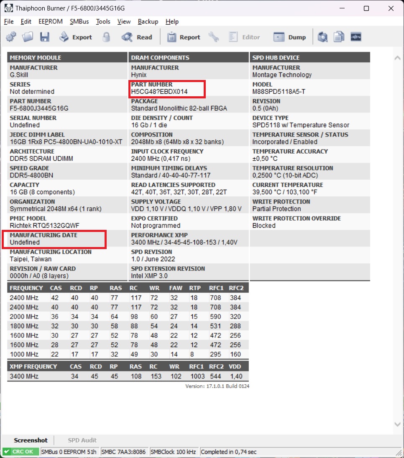
Task: Select module part number F5-6800J3445G16G value
Action: click(x=39, y=108)
